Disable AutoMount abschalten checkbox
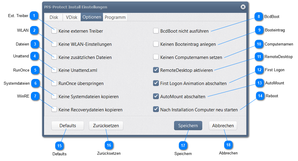The image size is (298, 161). [x=156, y=97]
